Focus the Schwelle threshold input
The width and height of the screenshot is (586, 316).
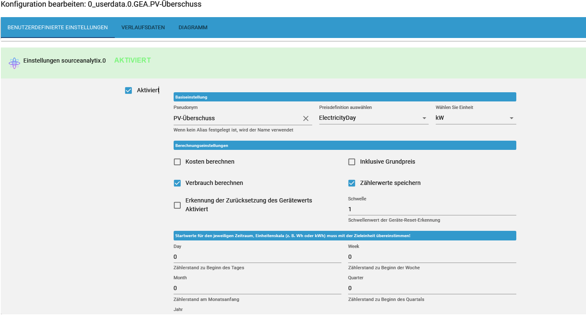tap(432, 209)
